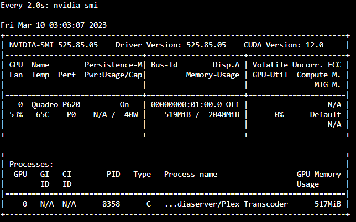Click the 'Pwr:Usage/Cap' column header
The height and width of the screenshot is (222, 356).
click(113, 75)
